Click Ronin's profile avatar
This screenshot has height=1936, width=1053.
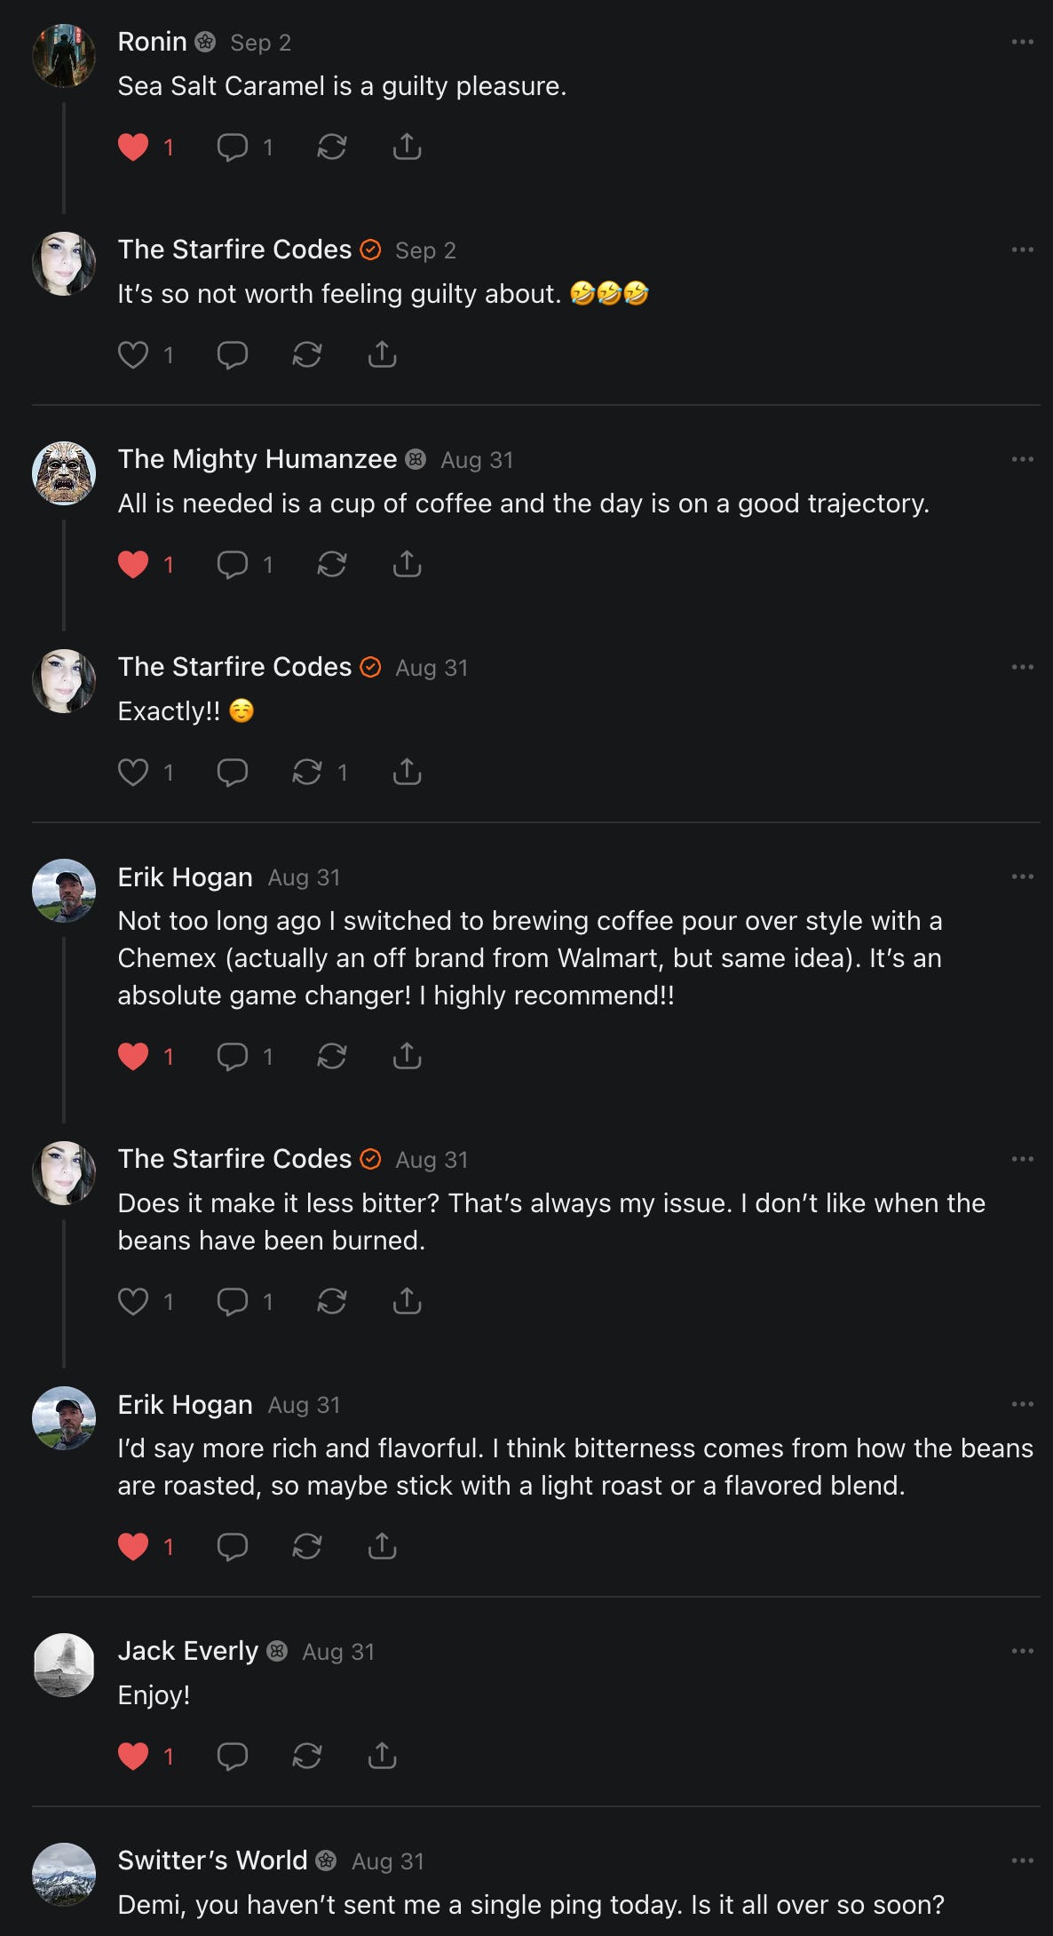[x=64, y=56]
